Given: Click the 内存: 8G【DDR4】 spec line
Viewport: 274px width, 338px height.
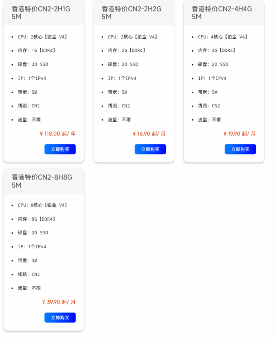Looking at the screenshot, I should coord(36,219).
